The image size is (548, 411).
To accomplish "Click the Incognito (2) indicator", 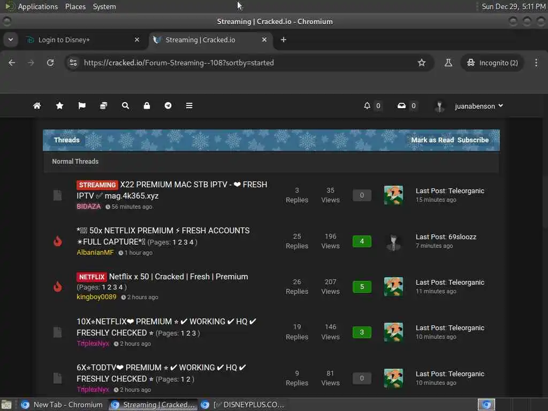I will [x=492, y=63].
